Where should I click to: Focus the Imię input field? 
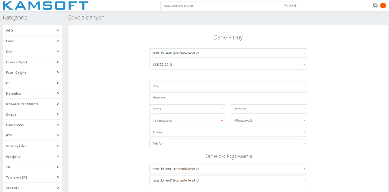click(228, 86)
